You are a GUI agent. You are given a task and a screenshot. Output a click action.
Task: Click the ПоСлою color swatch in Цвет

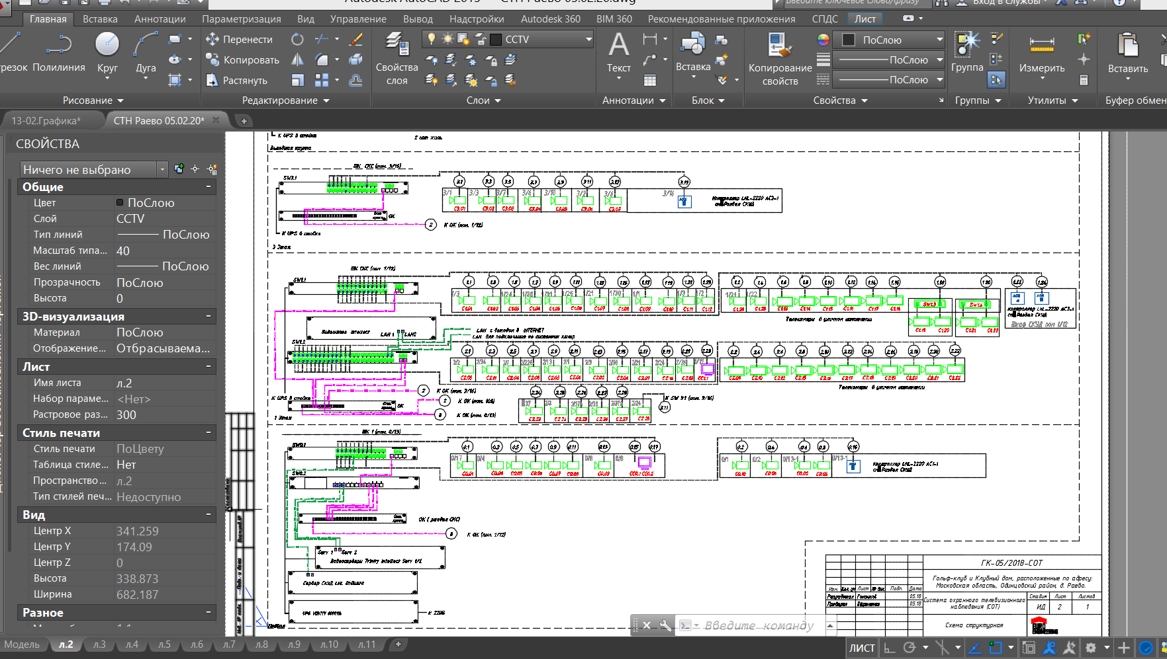click(x=120, y=203)
